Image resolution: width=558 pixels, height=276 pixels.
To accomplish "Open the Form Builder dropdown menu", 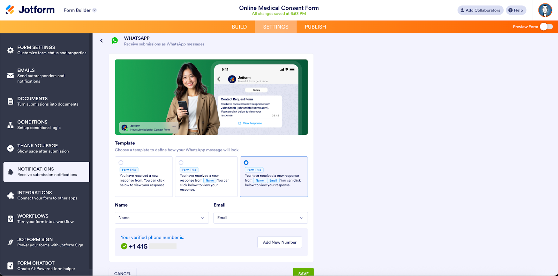I will 80,10.
